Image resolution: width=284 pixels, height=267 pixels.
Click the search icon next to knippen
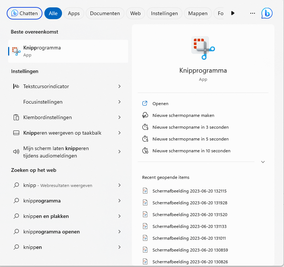coord(16,247)
